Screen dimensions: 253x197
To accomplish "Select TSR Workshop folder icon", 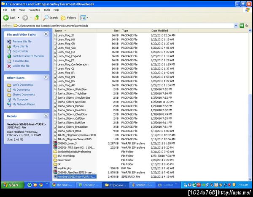I will (55, 156).
